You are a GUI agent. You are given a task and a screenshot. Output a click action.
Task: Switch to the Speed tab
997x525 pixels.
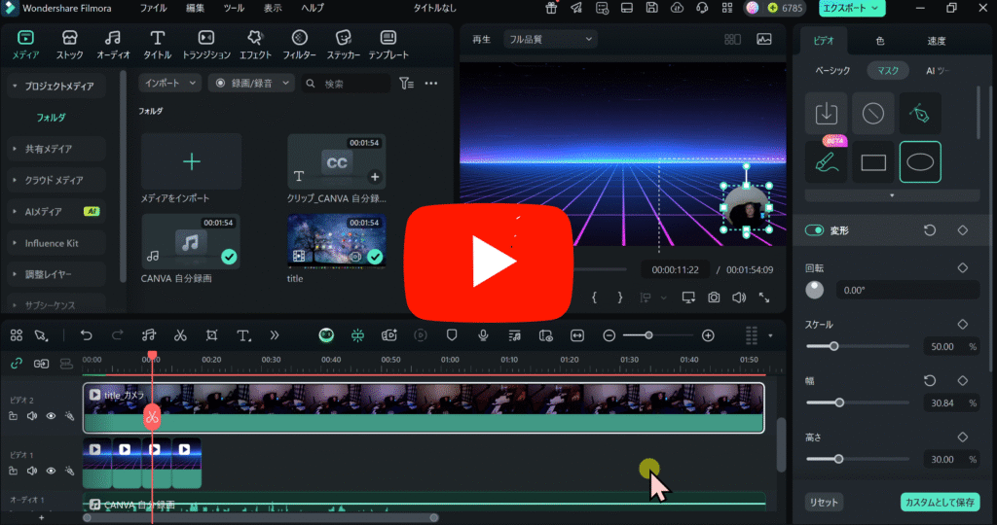tap(936, 41)
